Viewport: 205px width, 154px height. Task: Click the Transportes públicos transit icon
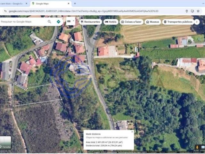coord(165,22)
